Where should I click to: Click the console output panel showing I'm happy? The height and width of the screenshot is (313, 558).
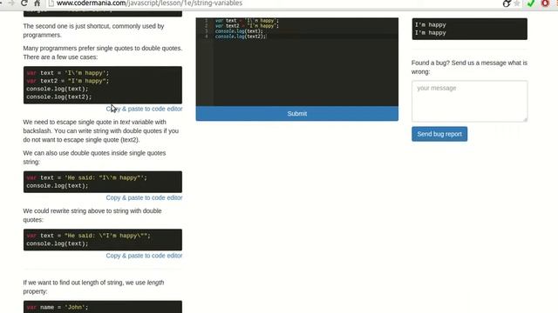tap(469, 29)
